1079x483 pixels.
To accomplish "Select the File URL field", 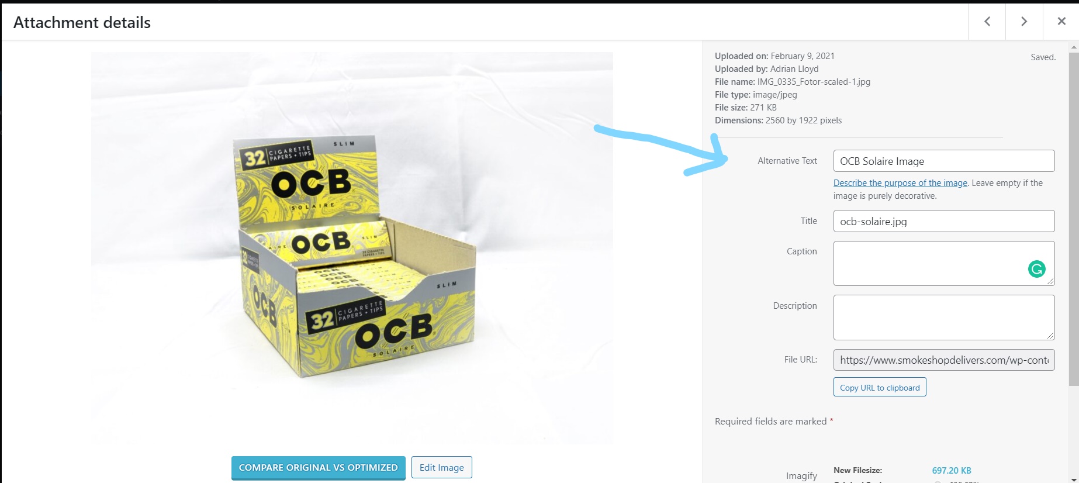I will 944,360.
